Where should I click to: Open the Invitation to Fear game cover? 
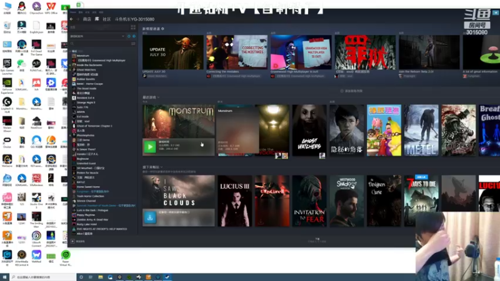tap(309, 201)
